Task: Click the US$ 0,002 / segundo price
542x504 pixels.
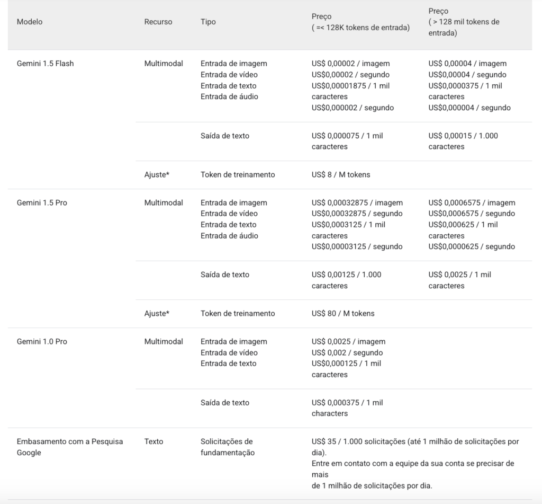Action: tap(347, 352)
